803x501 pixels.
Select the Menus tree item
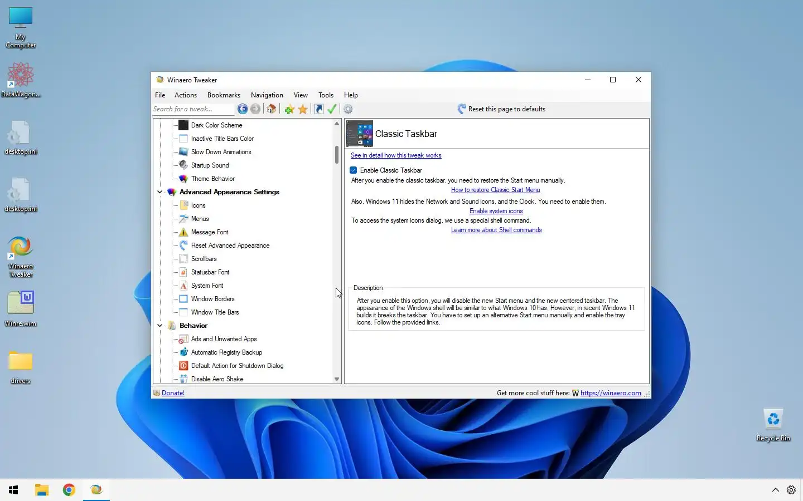(200, 219)
